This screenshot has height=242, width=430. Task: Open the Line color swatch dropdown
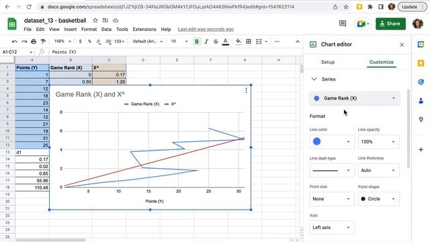[x=332, y=142]
